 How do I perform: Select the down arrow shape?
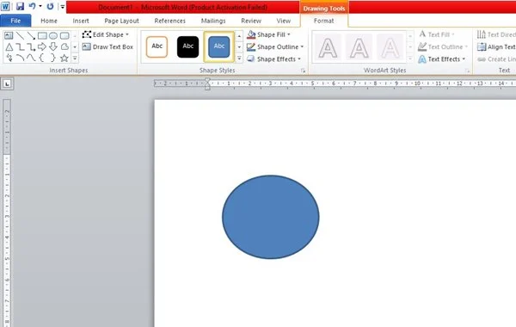[x=53, y=46]
